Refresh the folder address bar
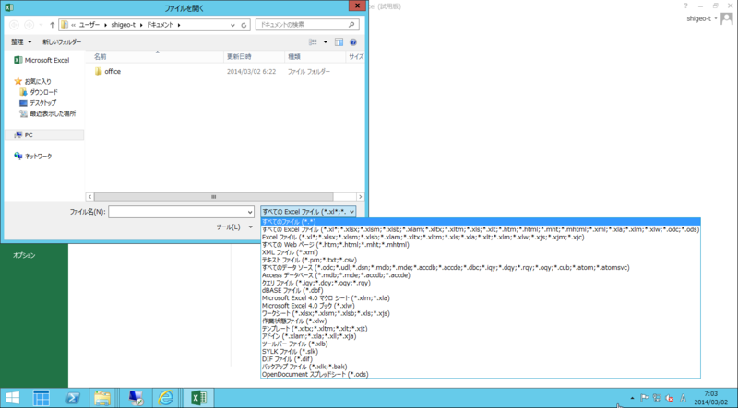The height and width of the screenshot is (408, 738). [x=244, y=25]
